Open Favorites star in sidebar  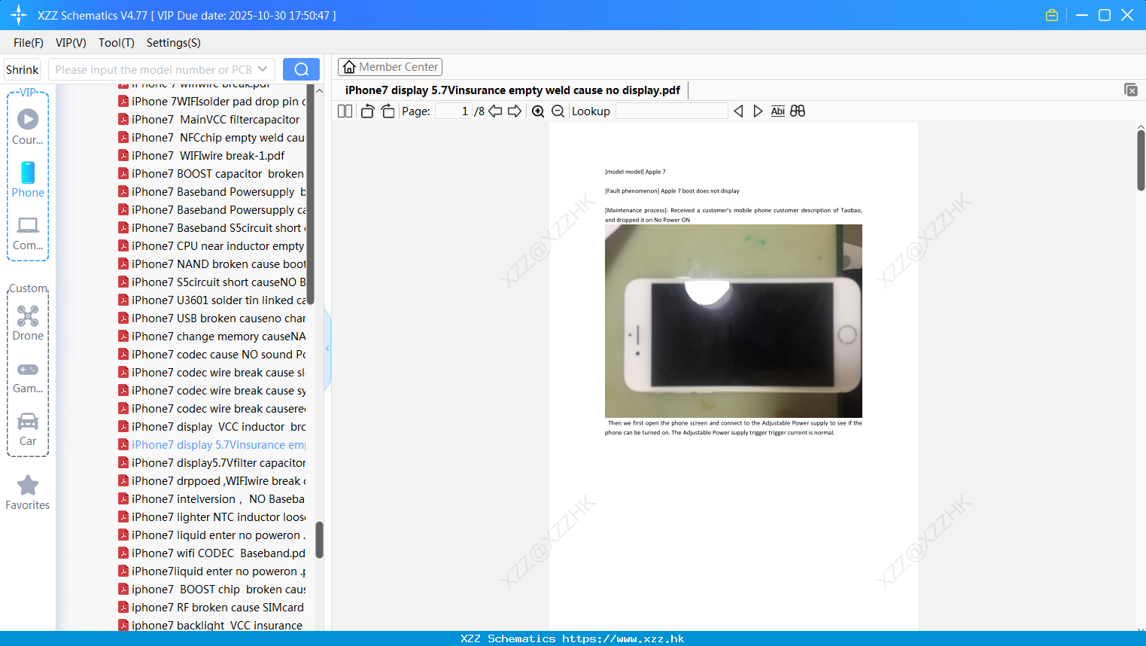click(x=28, y=492)
